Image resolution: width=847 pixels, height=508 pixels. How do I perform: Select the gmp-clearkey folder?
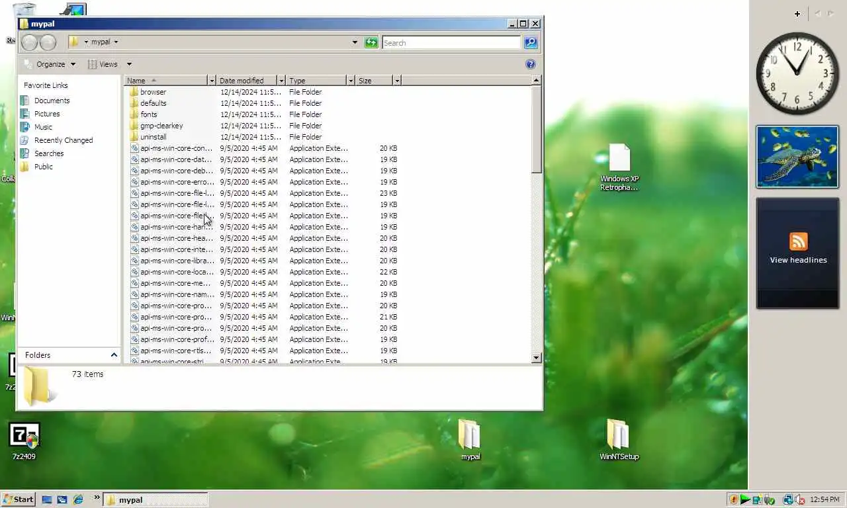(x=172, y=126)
